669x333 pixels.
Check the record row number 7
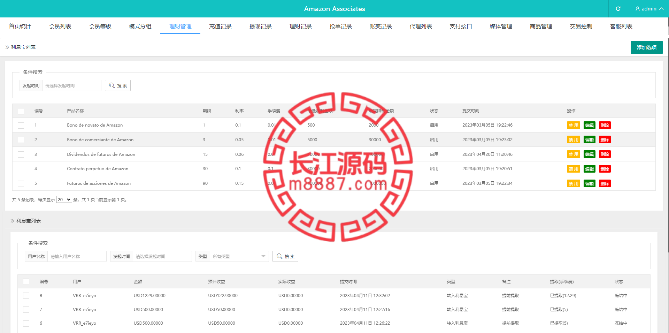[26, 310]
